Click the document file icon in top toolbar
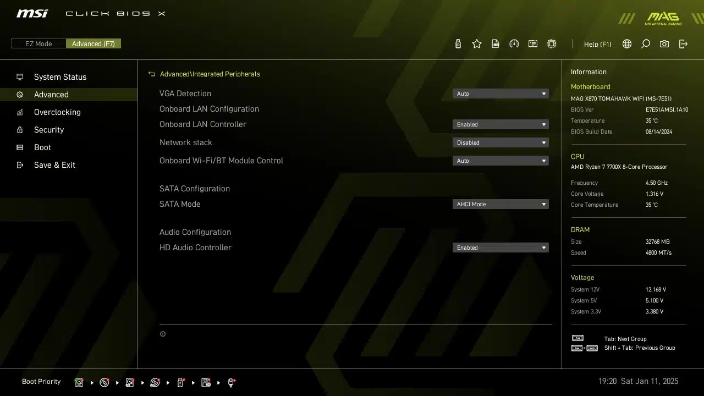Viewport: 704px width, 396px height. click(496, 44)
